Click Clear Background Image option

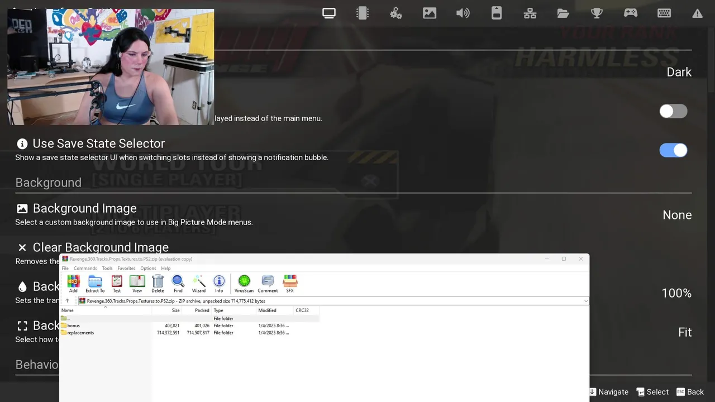[x=101, y=247]
